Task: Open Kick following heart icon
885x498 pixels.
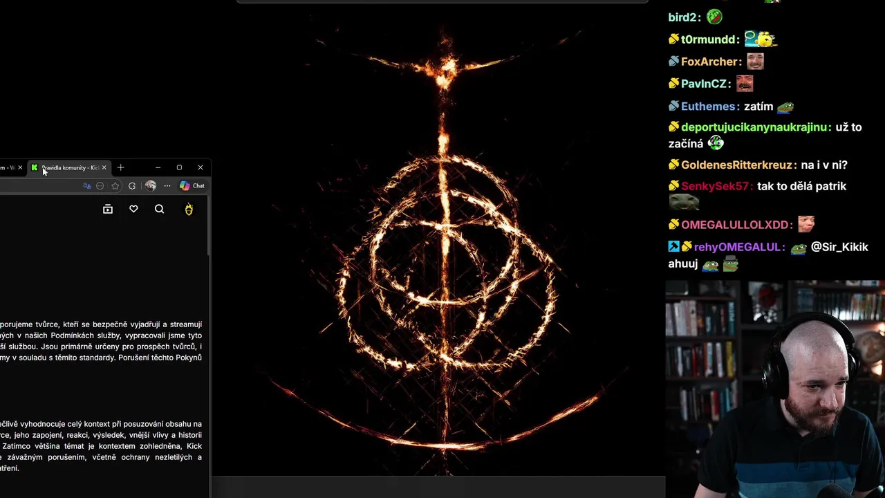Action: coord(133,209)
